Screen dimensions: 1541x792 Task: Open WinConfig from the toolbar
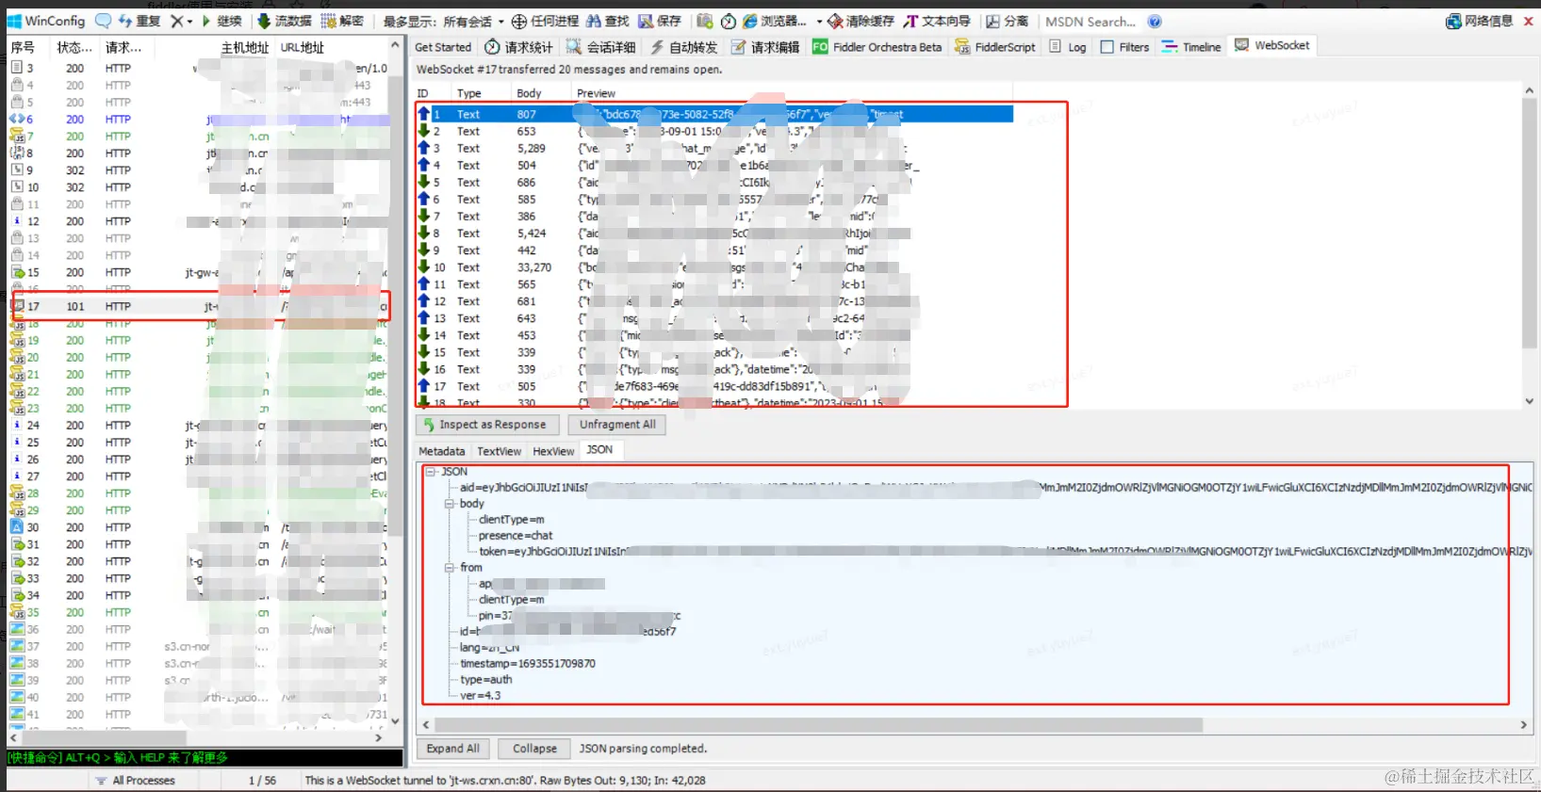point(47,21)
